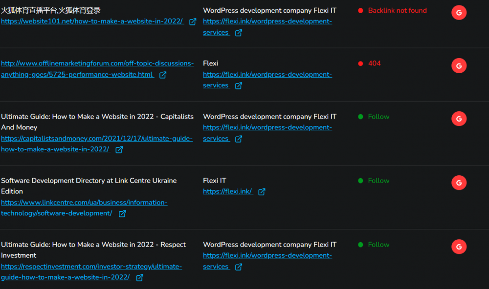
Task: Open external icon for target link in 404 row
Action: click(x=239, y=86)
